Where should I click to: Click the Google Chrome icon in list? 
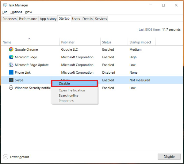[11, 49]
